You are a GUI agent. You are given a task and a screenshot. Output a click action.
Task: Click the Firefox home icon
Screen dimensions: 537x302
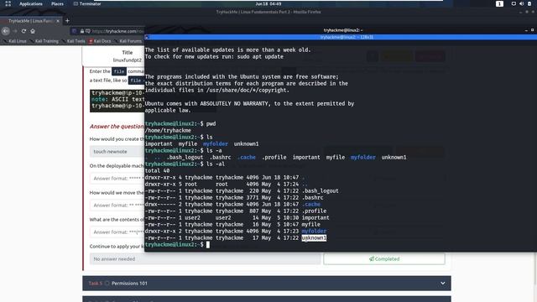33,31
